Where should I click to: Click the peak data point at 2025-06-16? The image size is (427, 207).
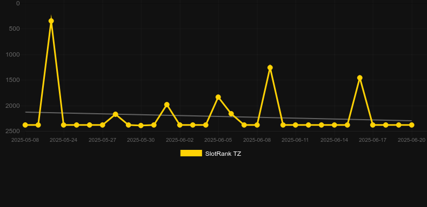pyautogui.click(x=360, y=78)
